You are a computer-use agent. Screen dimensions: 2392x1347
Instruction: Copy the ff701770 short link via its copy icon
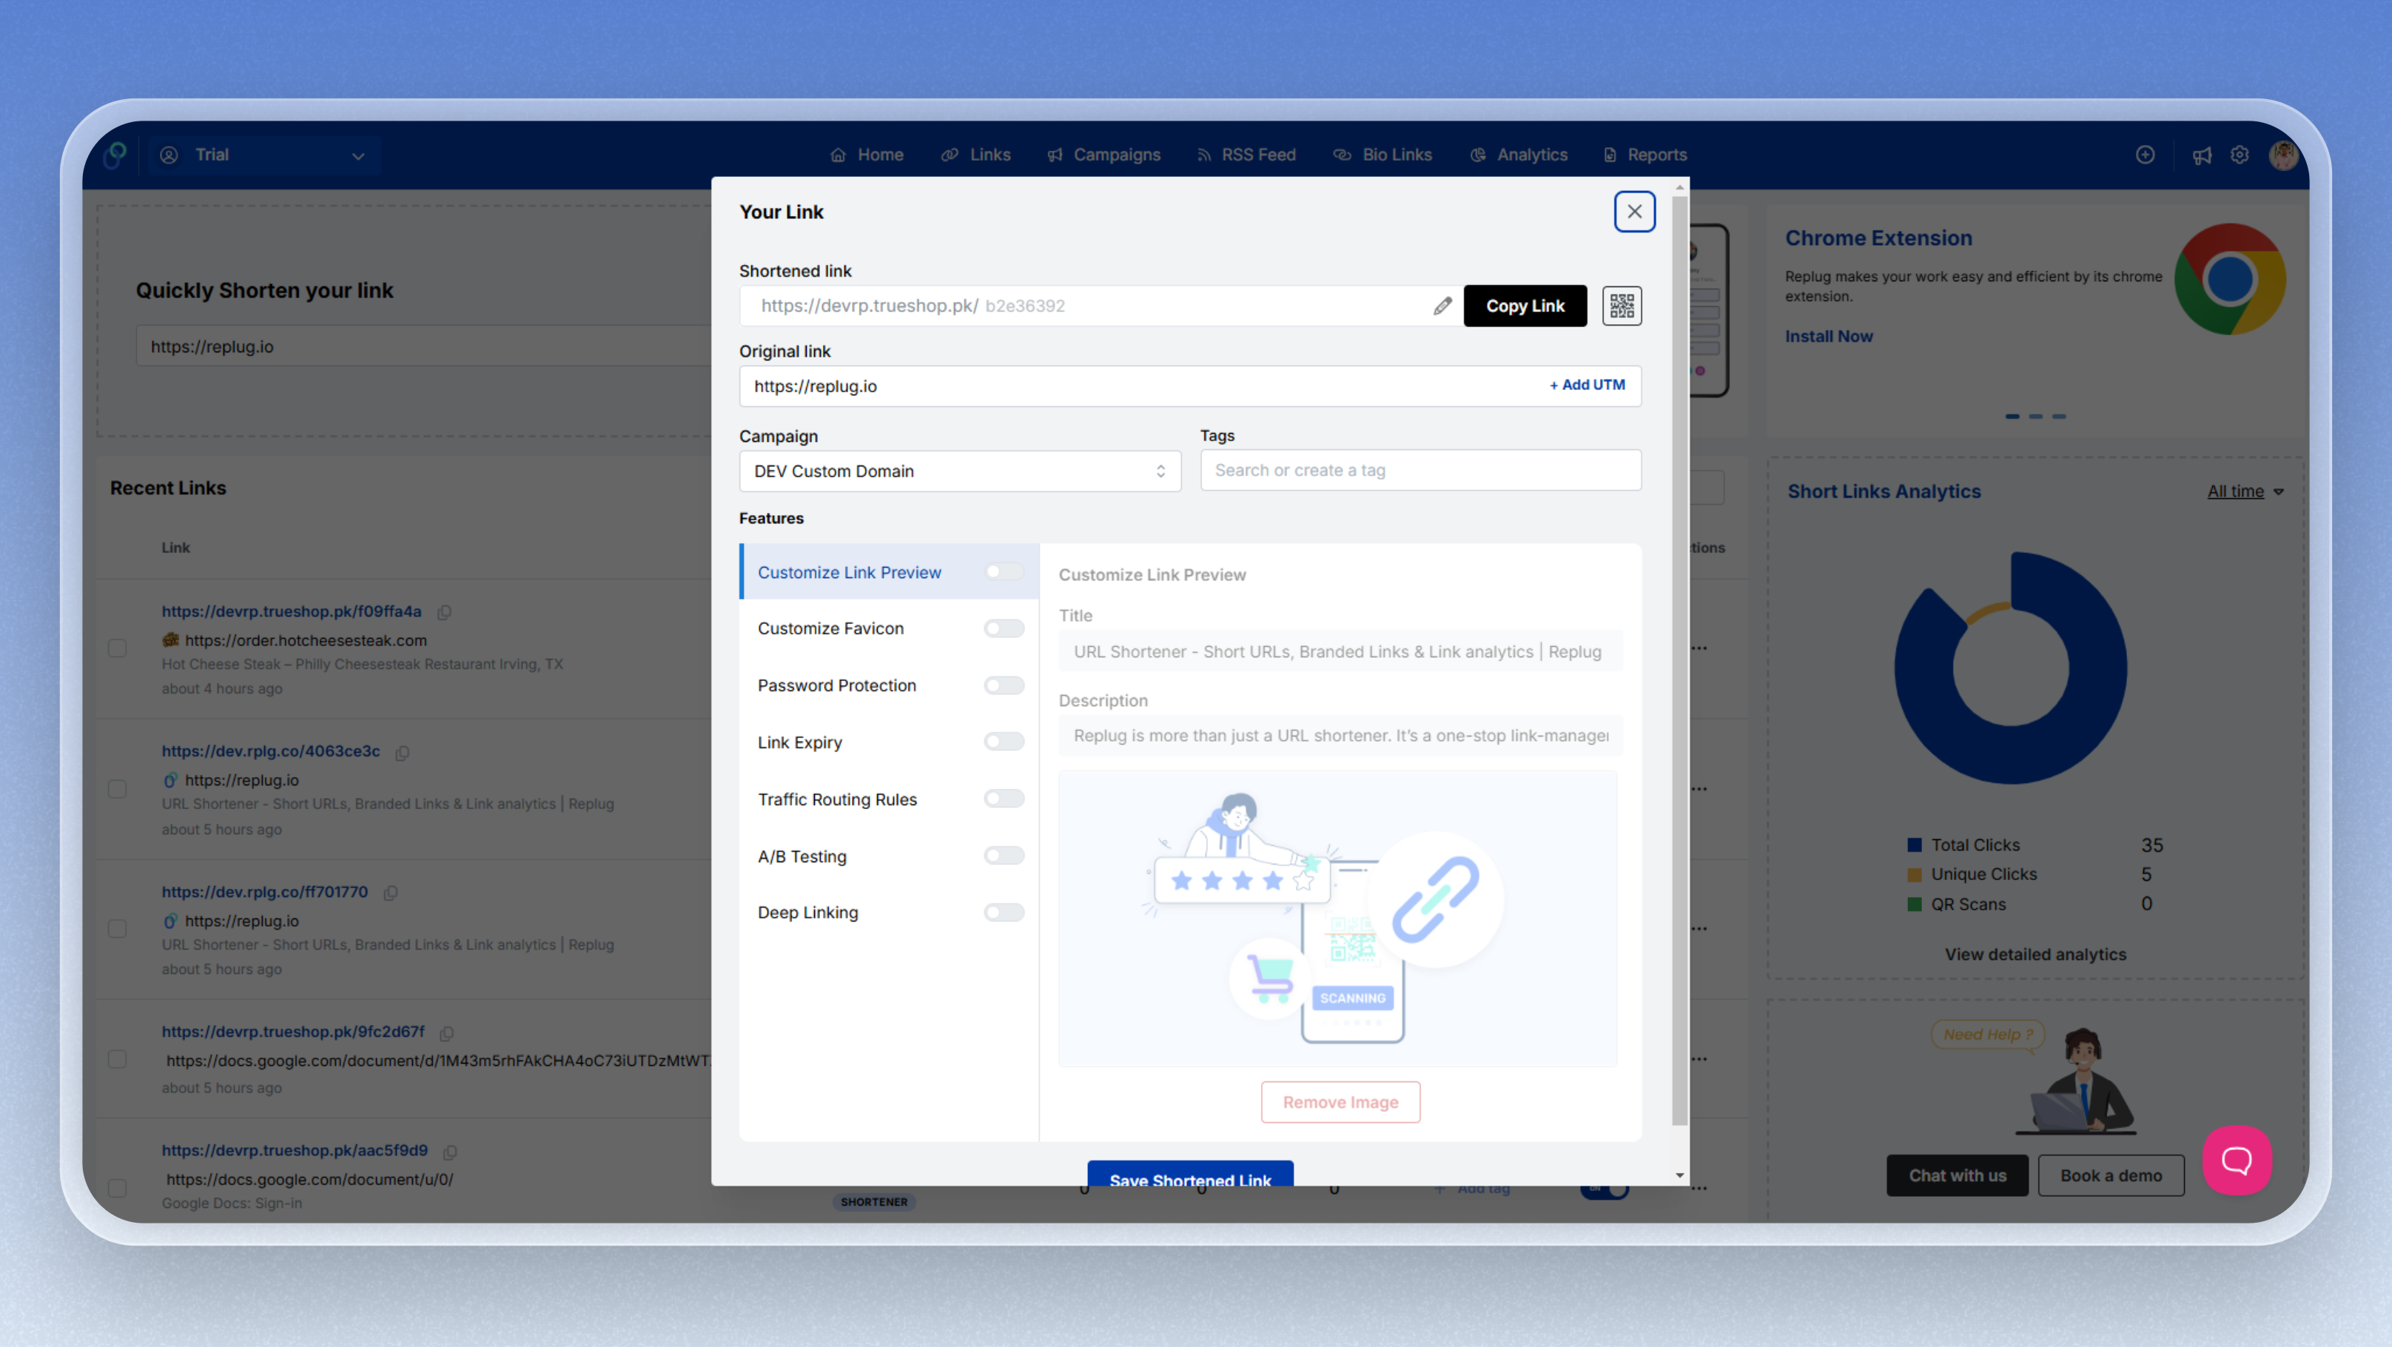click(x=391, y=892)
